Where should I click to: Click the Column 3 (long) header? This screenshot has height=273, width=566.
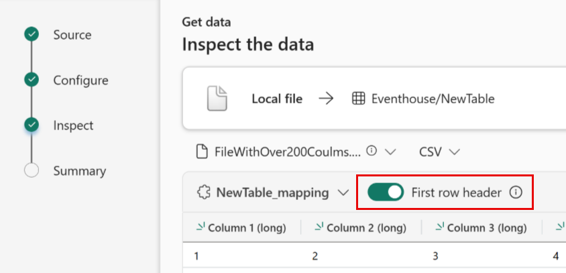tap(482, 227)
